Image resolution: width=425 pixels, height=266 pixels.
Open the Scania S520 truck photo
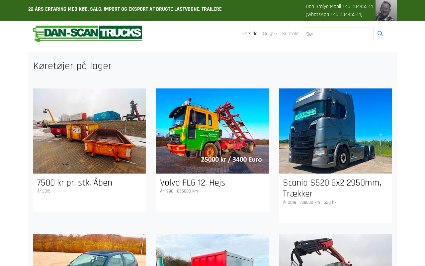click(335, 131)
